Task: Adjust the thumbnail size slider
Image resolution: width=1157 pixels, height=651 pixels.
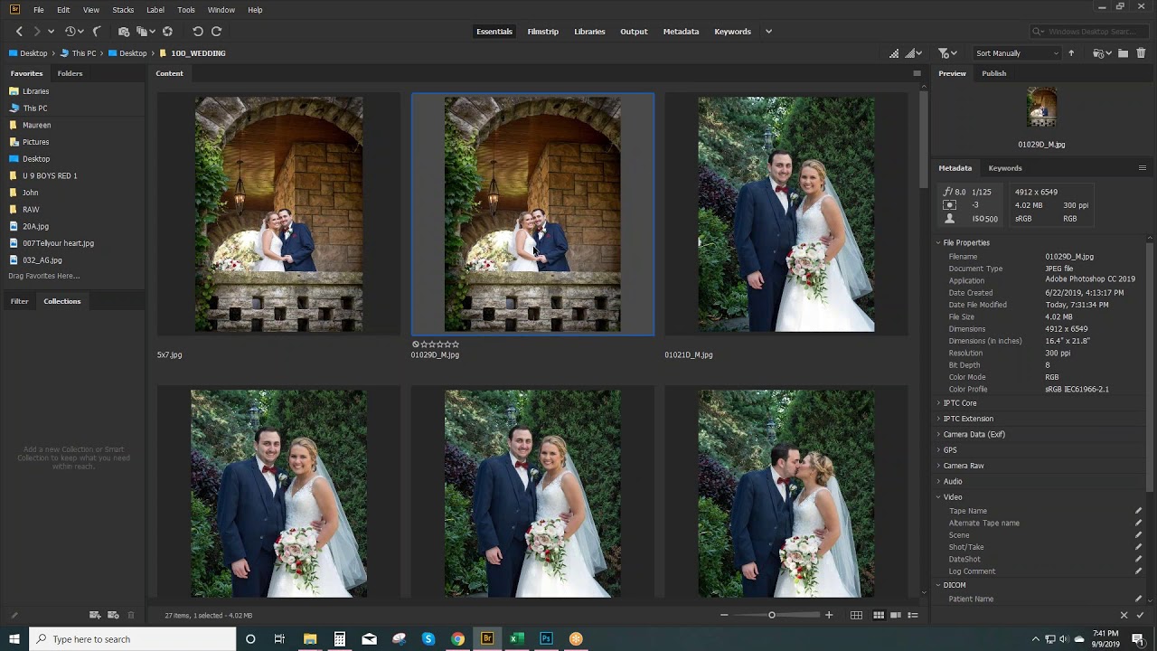Action: click(x=772, y=615)
